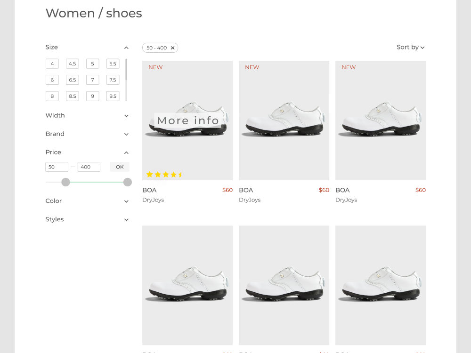Open the Sort by dropdown
This screenshot has width=471, height=353.
(x=410, y=47)
